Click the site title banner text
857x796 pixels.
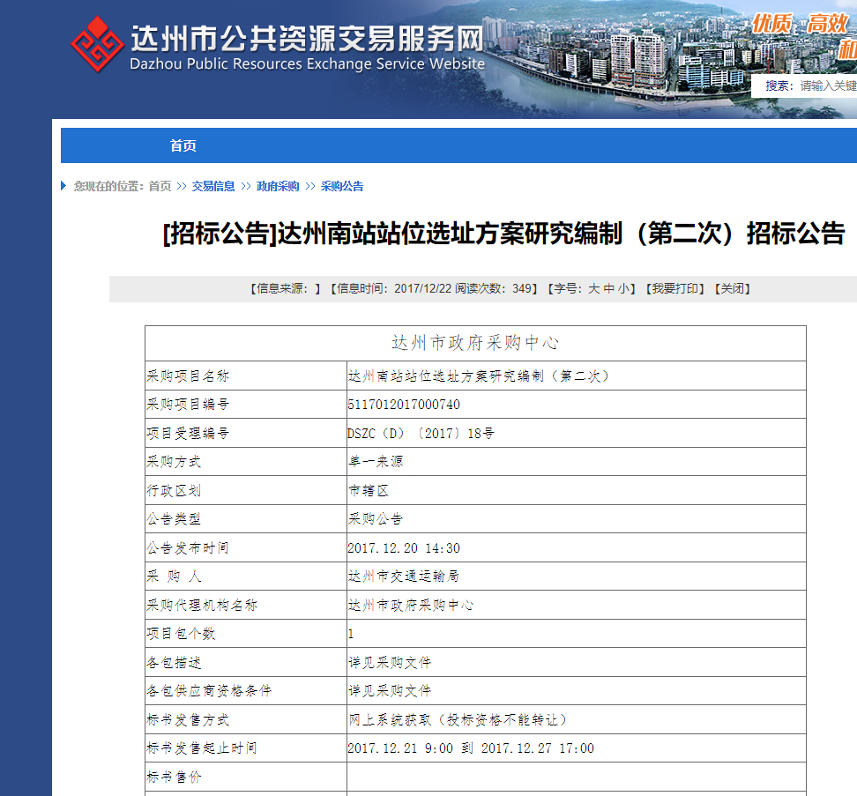307,48
